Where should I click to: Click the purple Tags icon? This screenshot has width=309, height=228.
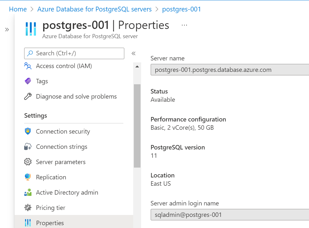(28, 81)
